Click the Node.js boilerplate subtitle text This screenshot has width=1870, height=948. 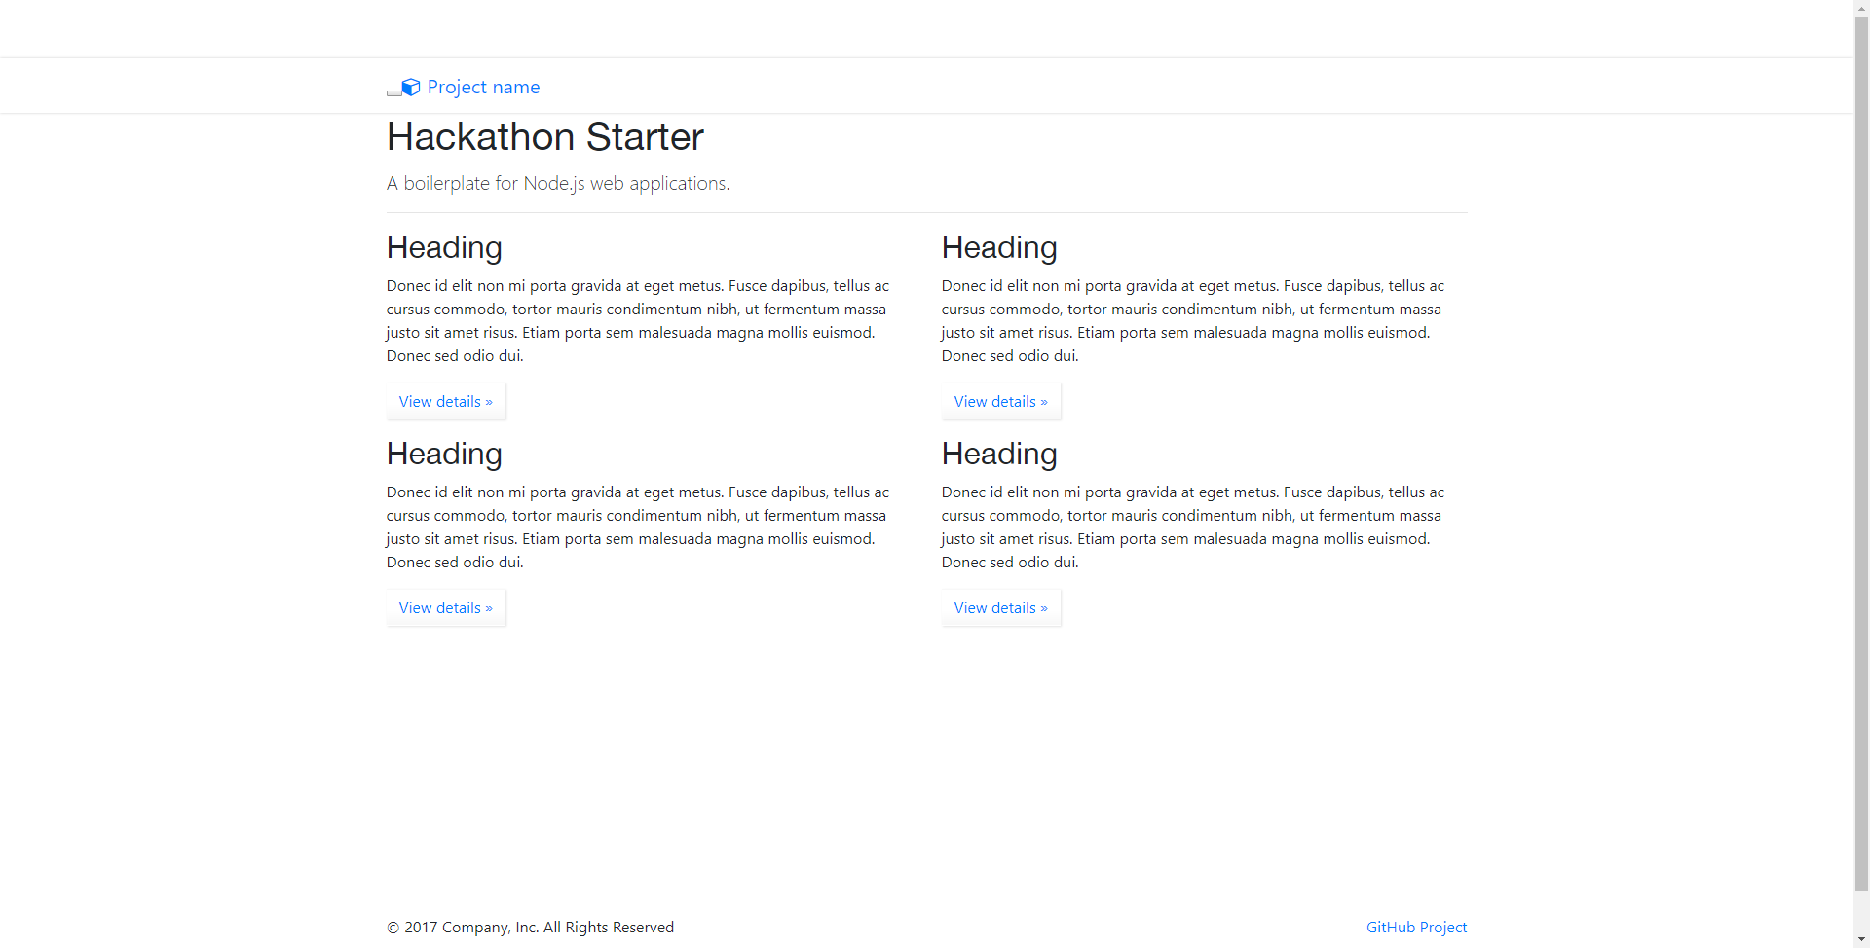tap(557, 183)
